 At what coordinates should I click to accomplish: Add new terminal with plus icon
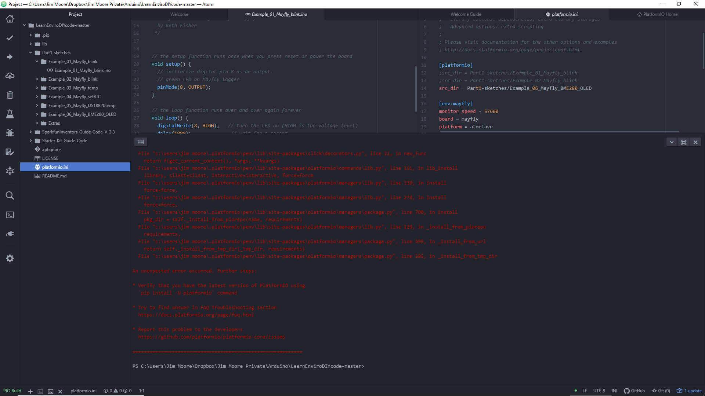[30, 391]
